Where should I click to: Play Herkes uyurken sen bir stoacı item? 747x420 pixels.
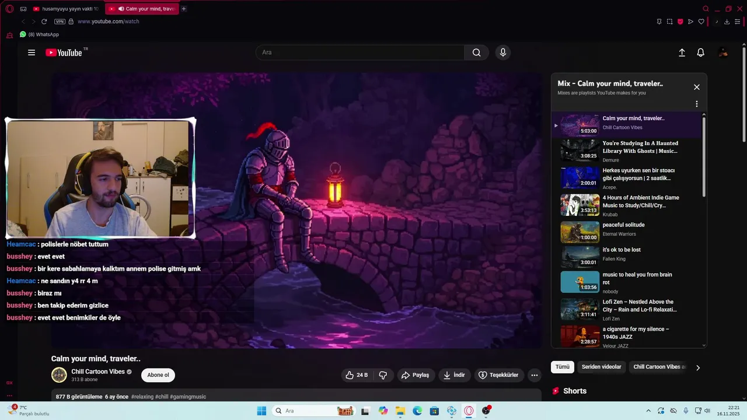click(627, 178)
